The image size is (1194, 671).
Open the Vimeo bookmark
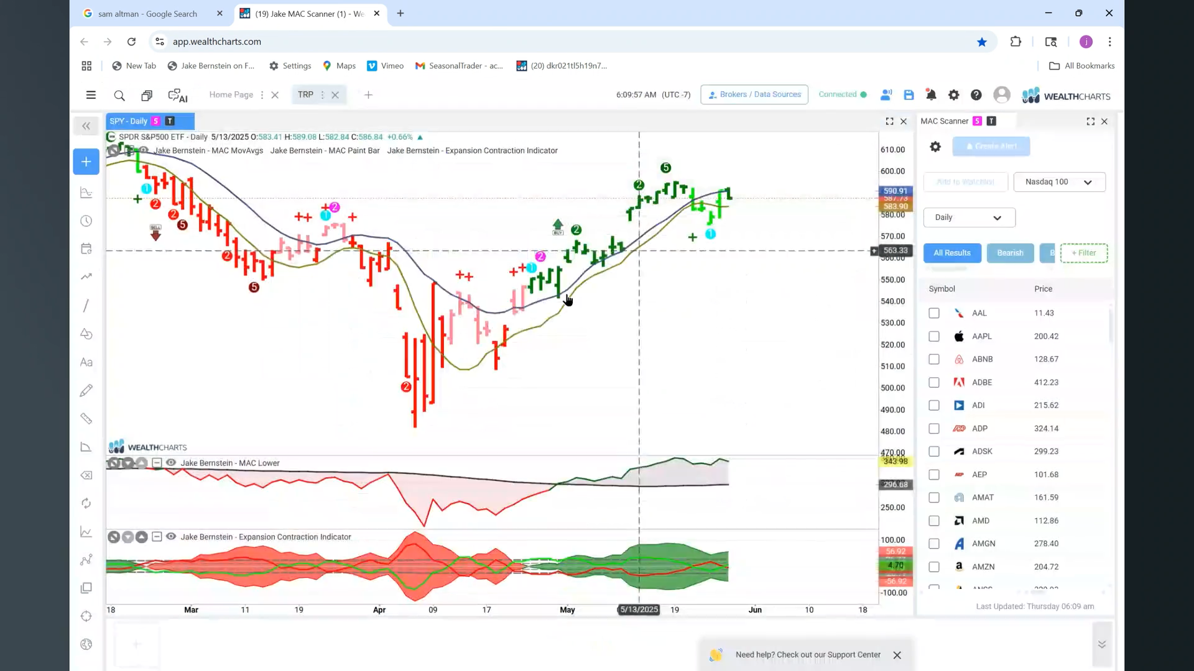[x=386, y=66]
